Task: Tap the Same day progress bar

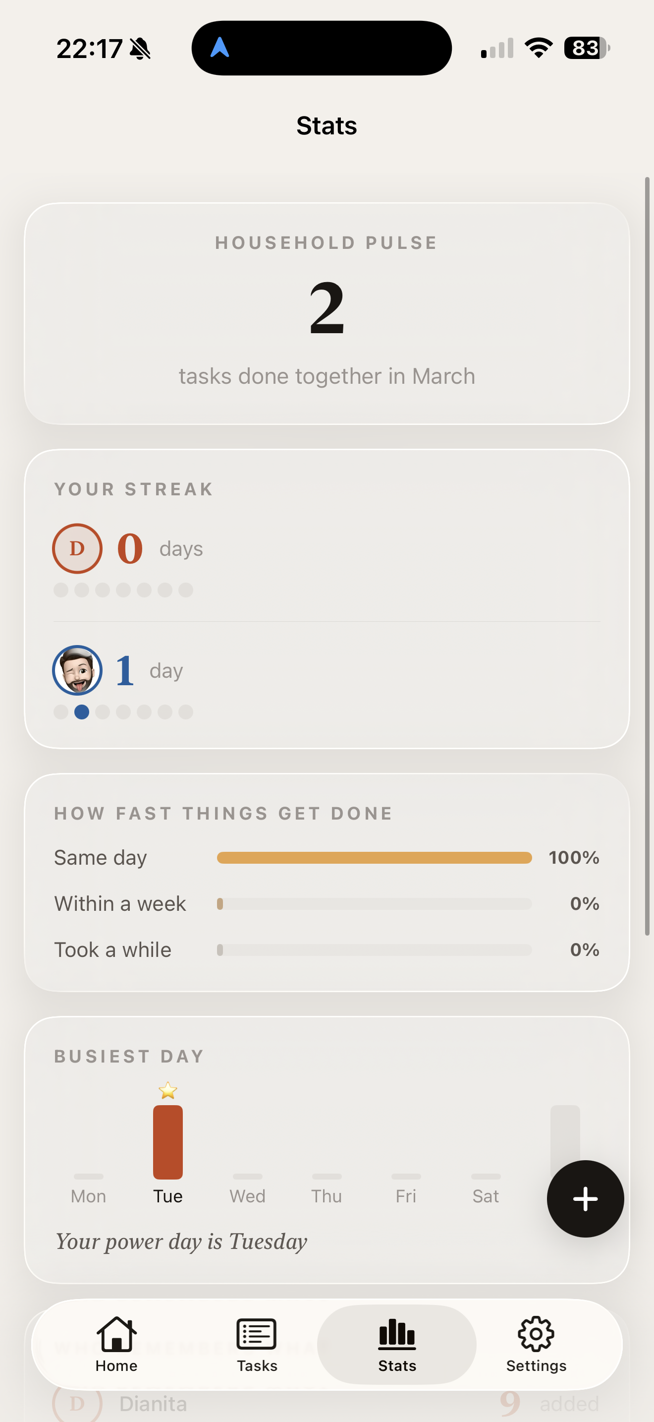Action: (x=374, y=857)
